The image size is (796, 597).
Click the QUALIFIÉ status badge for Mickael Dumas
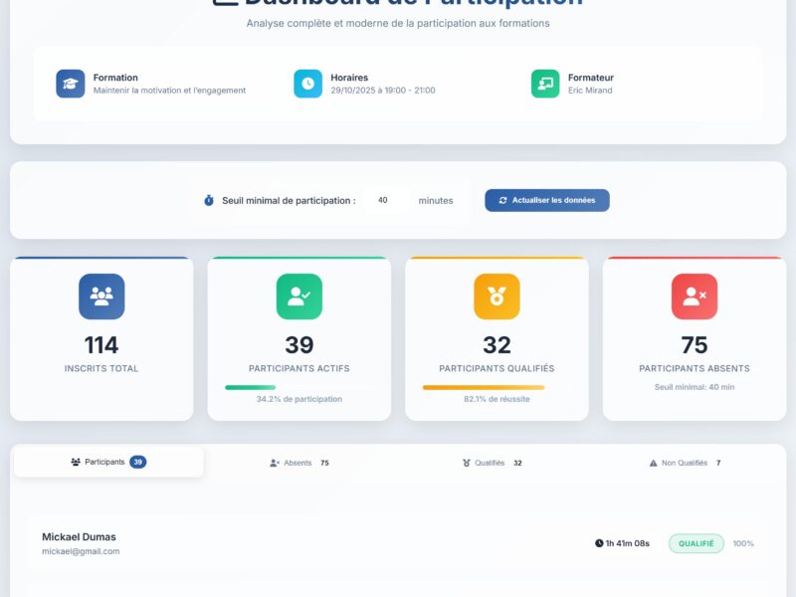pos(696,543)
